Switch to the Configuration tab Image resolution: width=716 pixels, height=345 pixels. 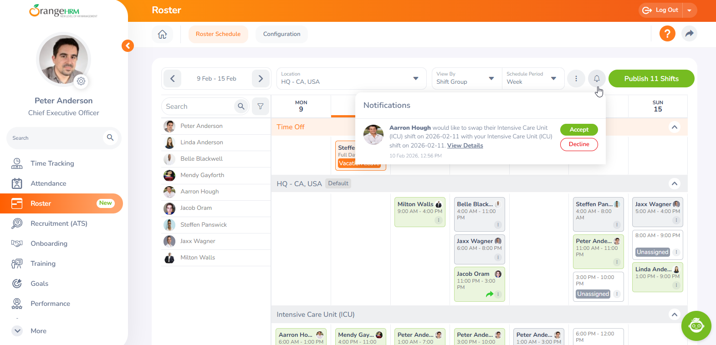coord(281,34)
